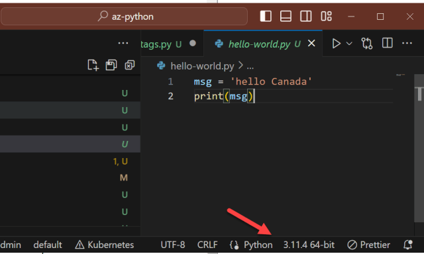Click the Save All icon

pyautogui.click(x=111, y=65)
